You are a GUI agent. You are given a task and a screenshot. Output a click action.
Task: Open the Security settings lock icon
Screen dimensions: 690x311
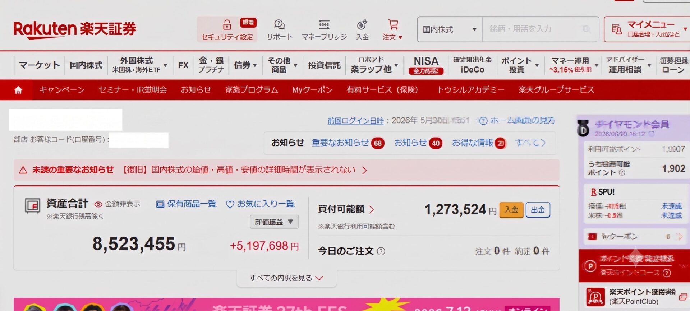click(x=227, y=25)
